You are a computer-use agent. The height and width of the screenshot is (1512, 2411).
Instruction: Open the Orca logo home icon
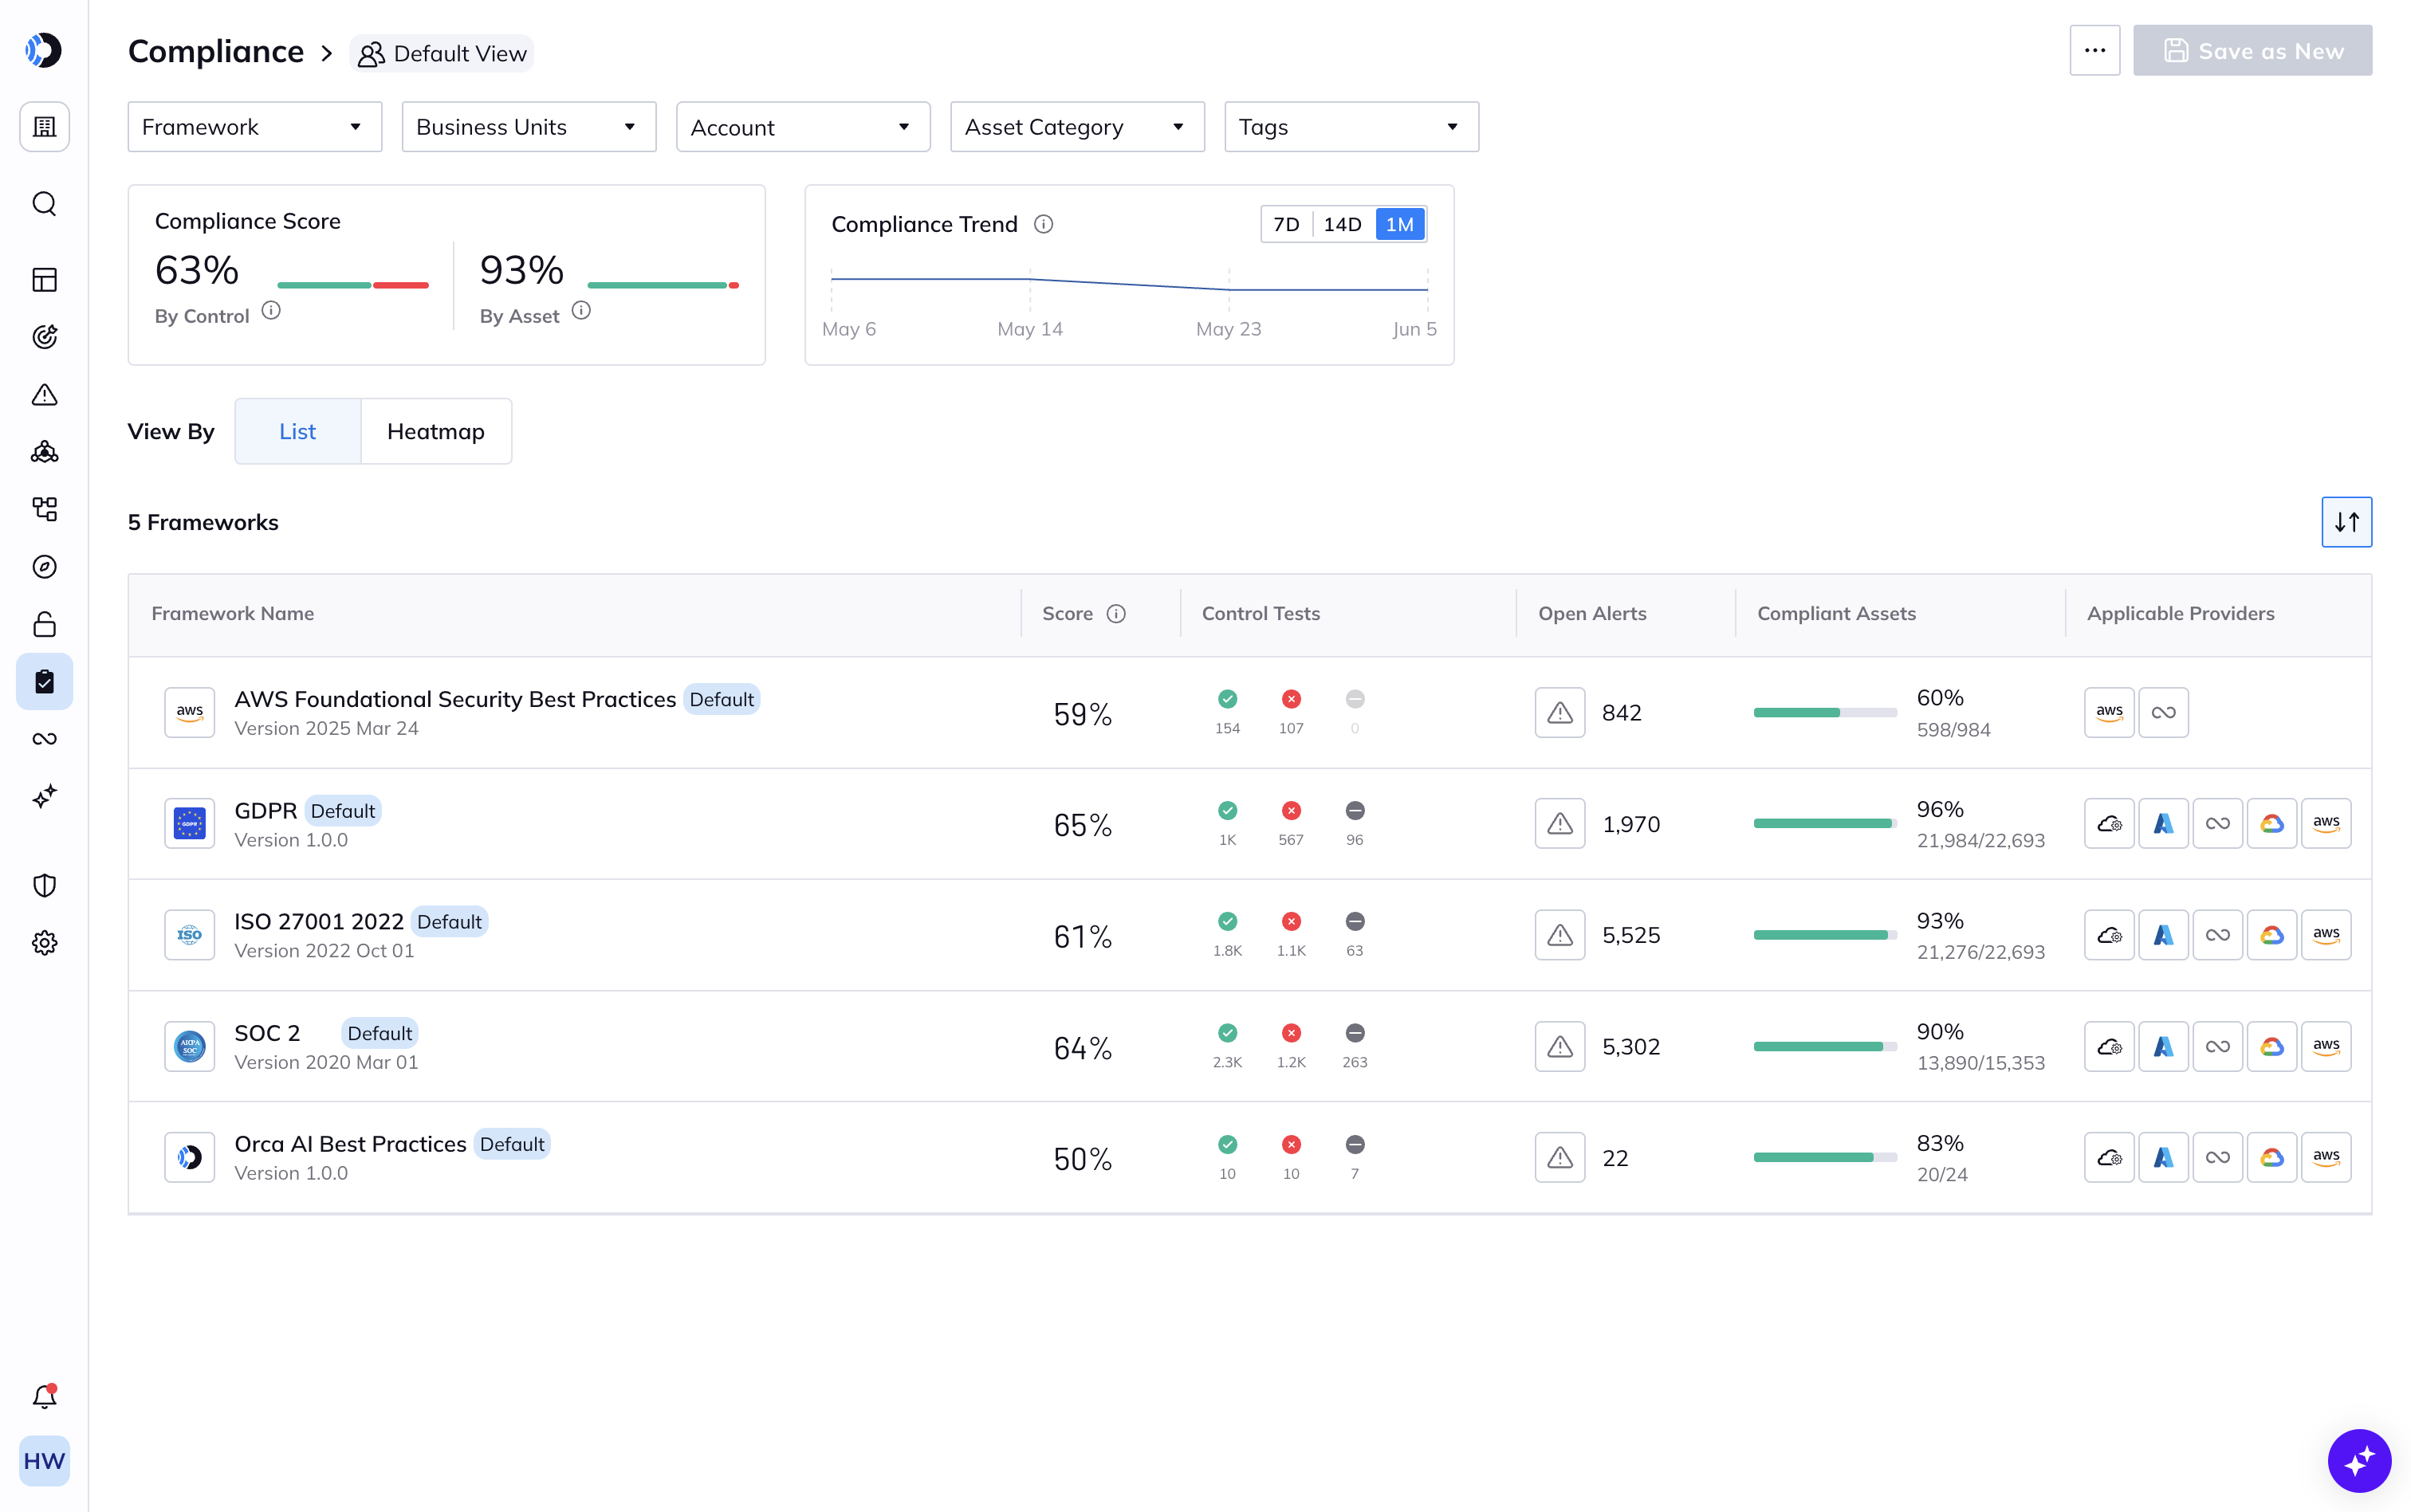(x=44, y=51)
